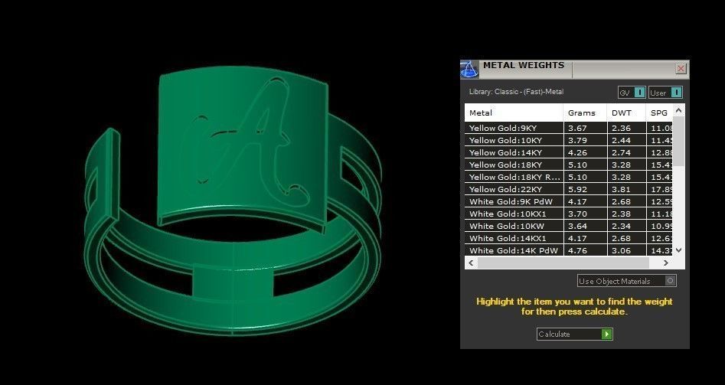Select the White Gold:10KX1 row
Screen dimensions: 725x385
click(x=569, y=214)
